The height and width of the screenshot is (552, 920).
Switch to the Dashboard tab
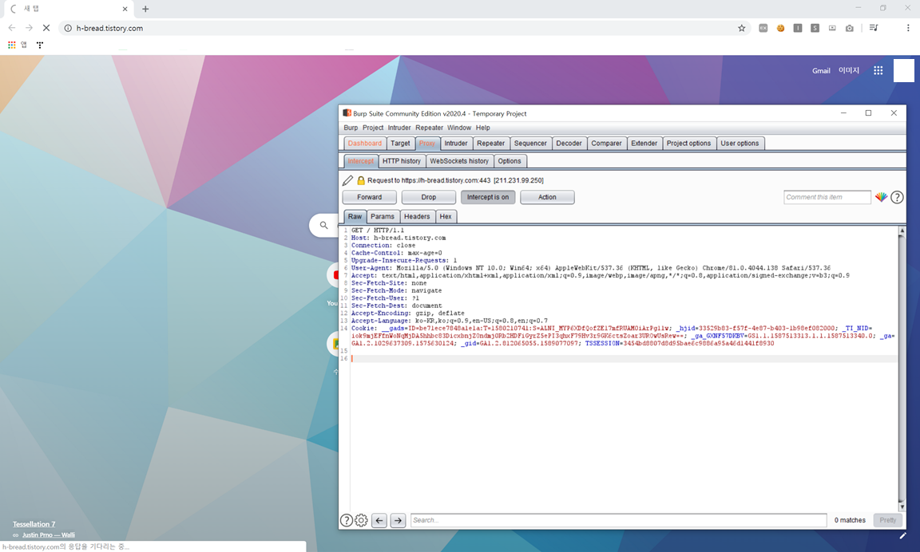click(x=365, y=144)
